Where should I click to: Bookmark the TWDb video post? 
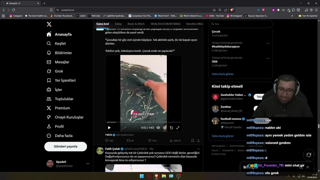click(x=192, y=140)
